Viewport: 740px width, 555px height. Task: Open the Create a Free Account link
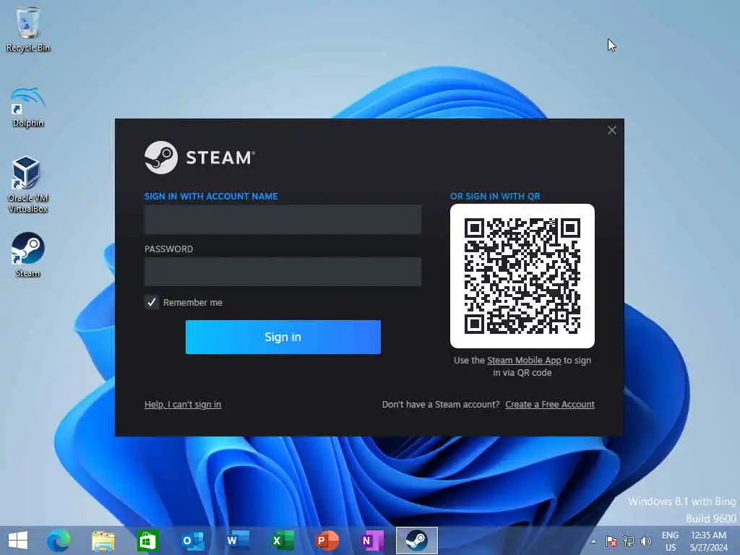550,405
